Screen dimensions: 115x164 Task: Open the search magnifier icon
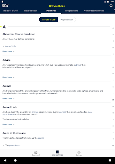pos(111,6)
